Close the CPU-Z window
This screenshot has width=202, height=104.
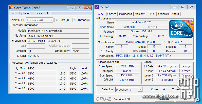pos(191,7)
